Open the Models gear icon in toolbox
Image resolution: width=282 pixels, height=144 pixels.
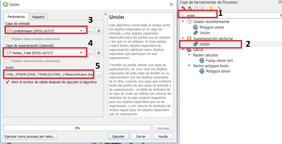(x=183, y=8)
